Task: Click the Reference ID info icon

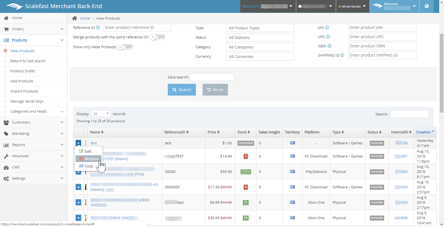Action: coord(98,27)
